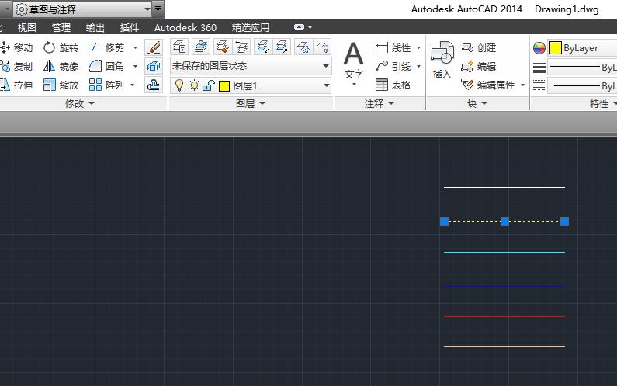
Task: Click the Text (文字) tool icon
Action: pyautogui.click(x=354, y=61)
